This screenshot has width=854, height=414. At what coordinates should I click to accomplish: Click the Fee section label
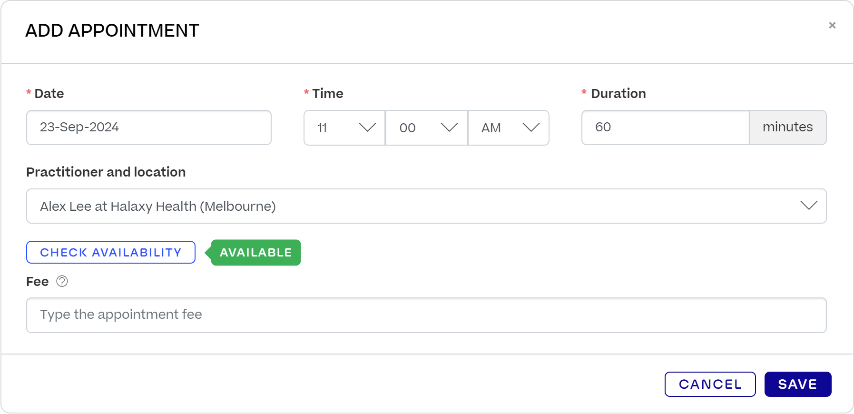tap(37, 281)
